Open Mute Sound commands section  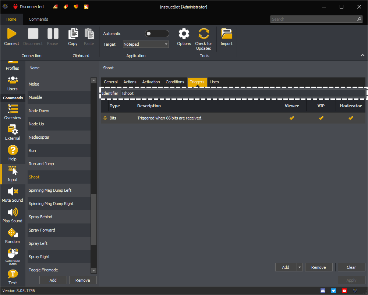(13, 195)
